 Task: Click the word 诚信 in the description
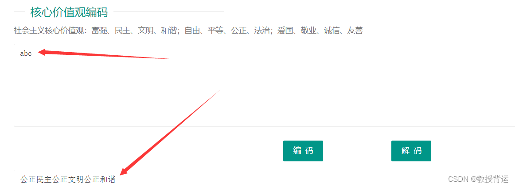332,31
